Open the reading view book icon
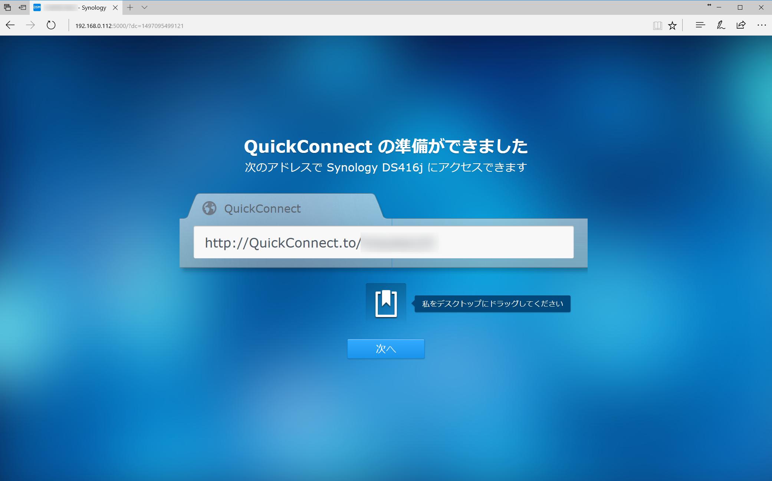 pyautogui.click(x=657, y=25)
